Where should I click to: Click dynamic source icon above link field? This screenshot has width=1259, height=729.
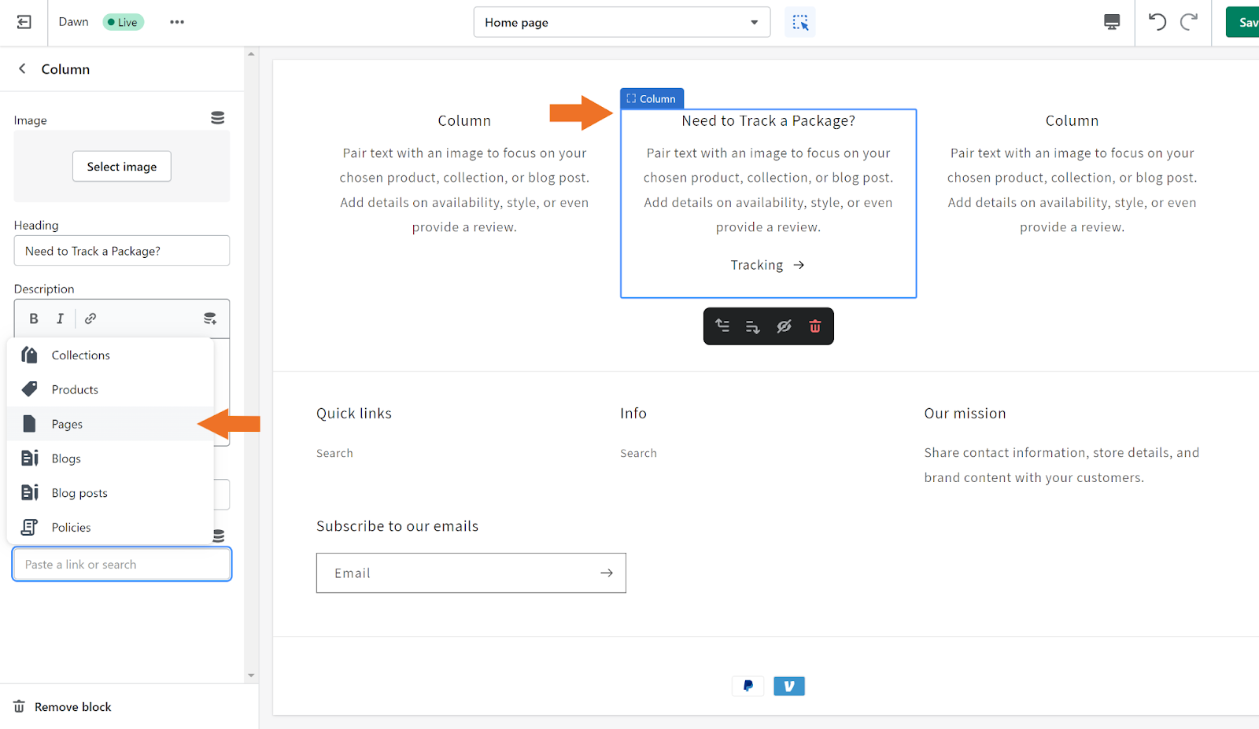pyautogui.click(x=219, y=536)
